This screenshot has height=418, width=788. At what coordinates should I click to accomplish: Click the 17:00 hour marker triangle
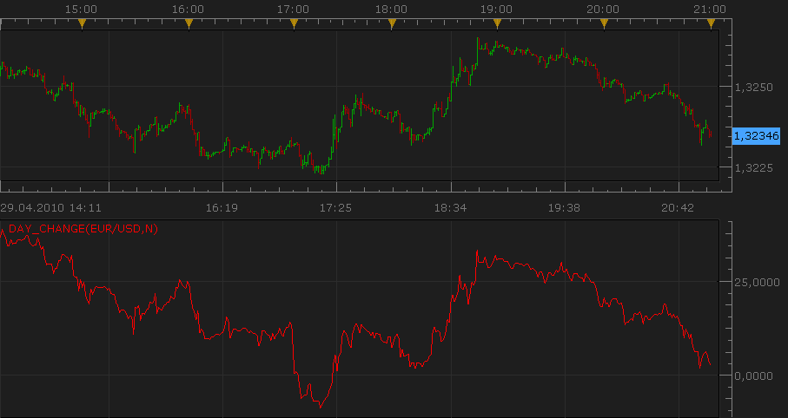295,23
